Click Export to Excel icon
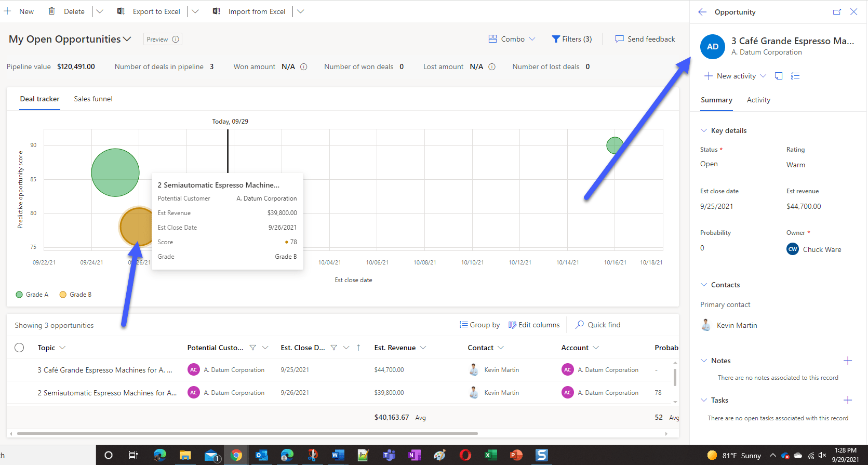868x465 pixels. point(121,11)
